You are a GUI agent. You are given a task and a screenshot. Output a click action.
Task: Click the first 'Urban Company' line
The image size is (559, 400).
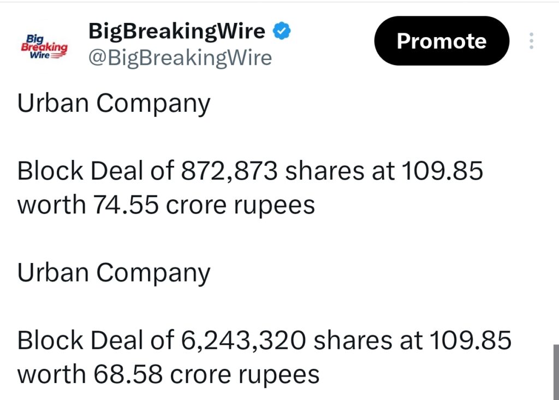coord(114,103)
